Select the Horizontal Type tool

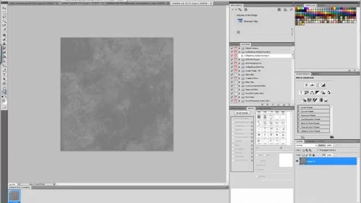5,75
